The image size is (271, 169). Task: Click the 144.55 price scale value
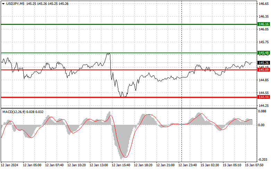pyautogui.click(x=264, y=93)
